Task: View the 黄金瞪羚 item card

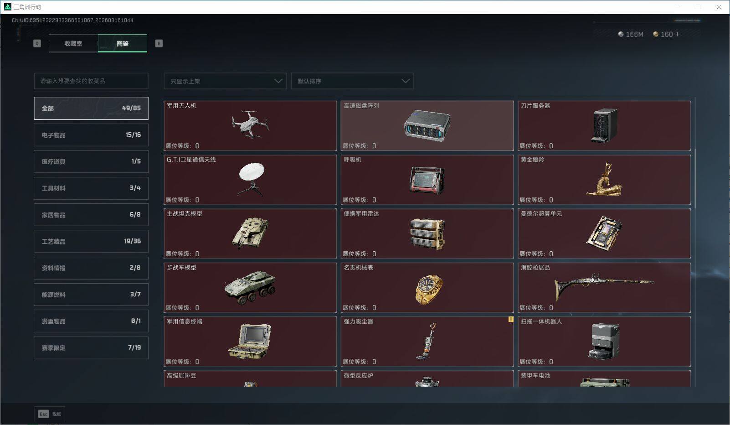Action: [x=604, y=180]
